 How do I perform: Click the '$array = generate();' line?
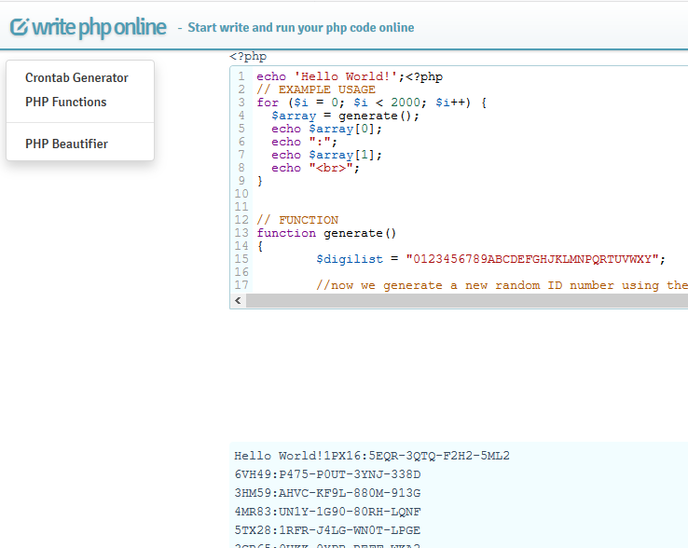coord(345,116)
